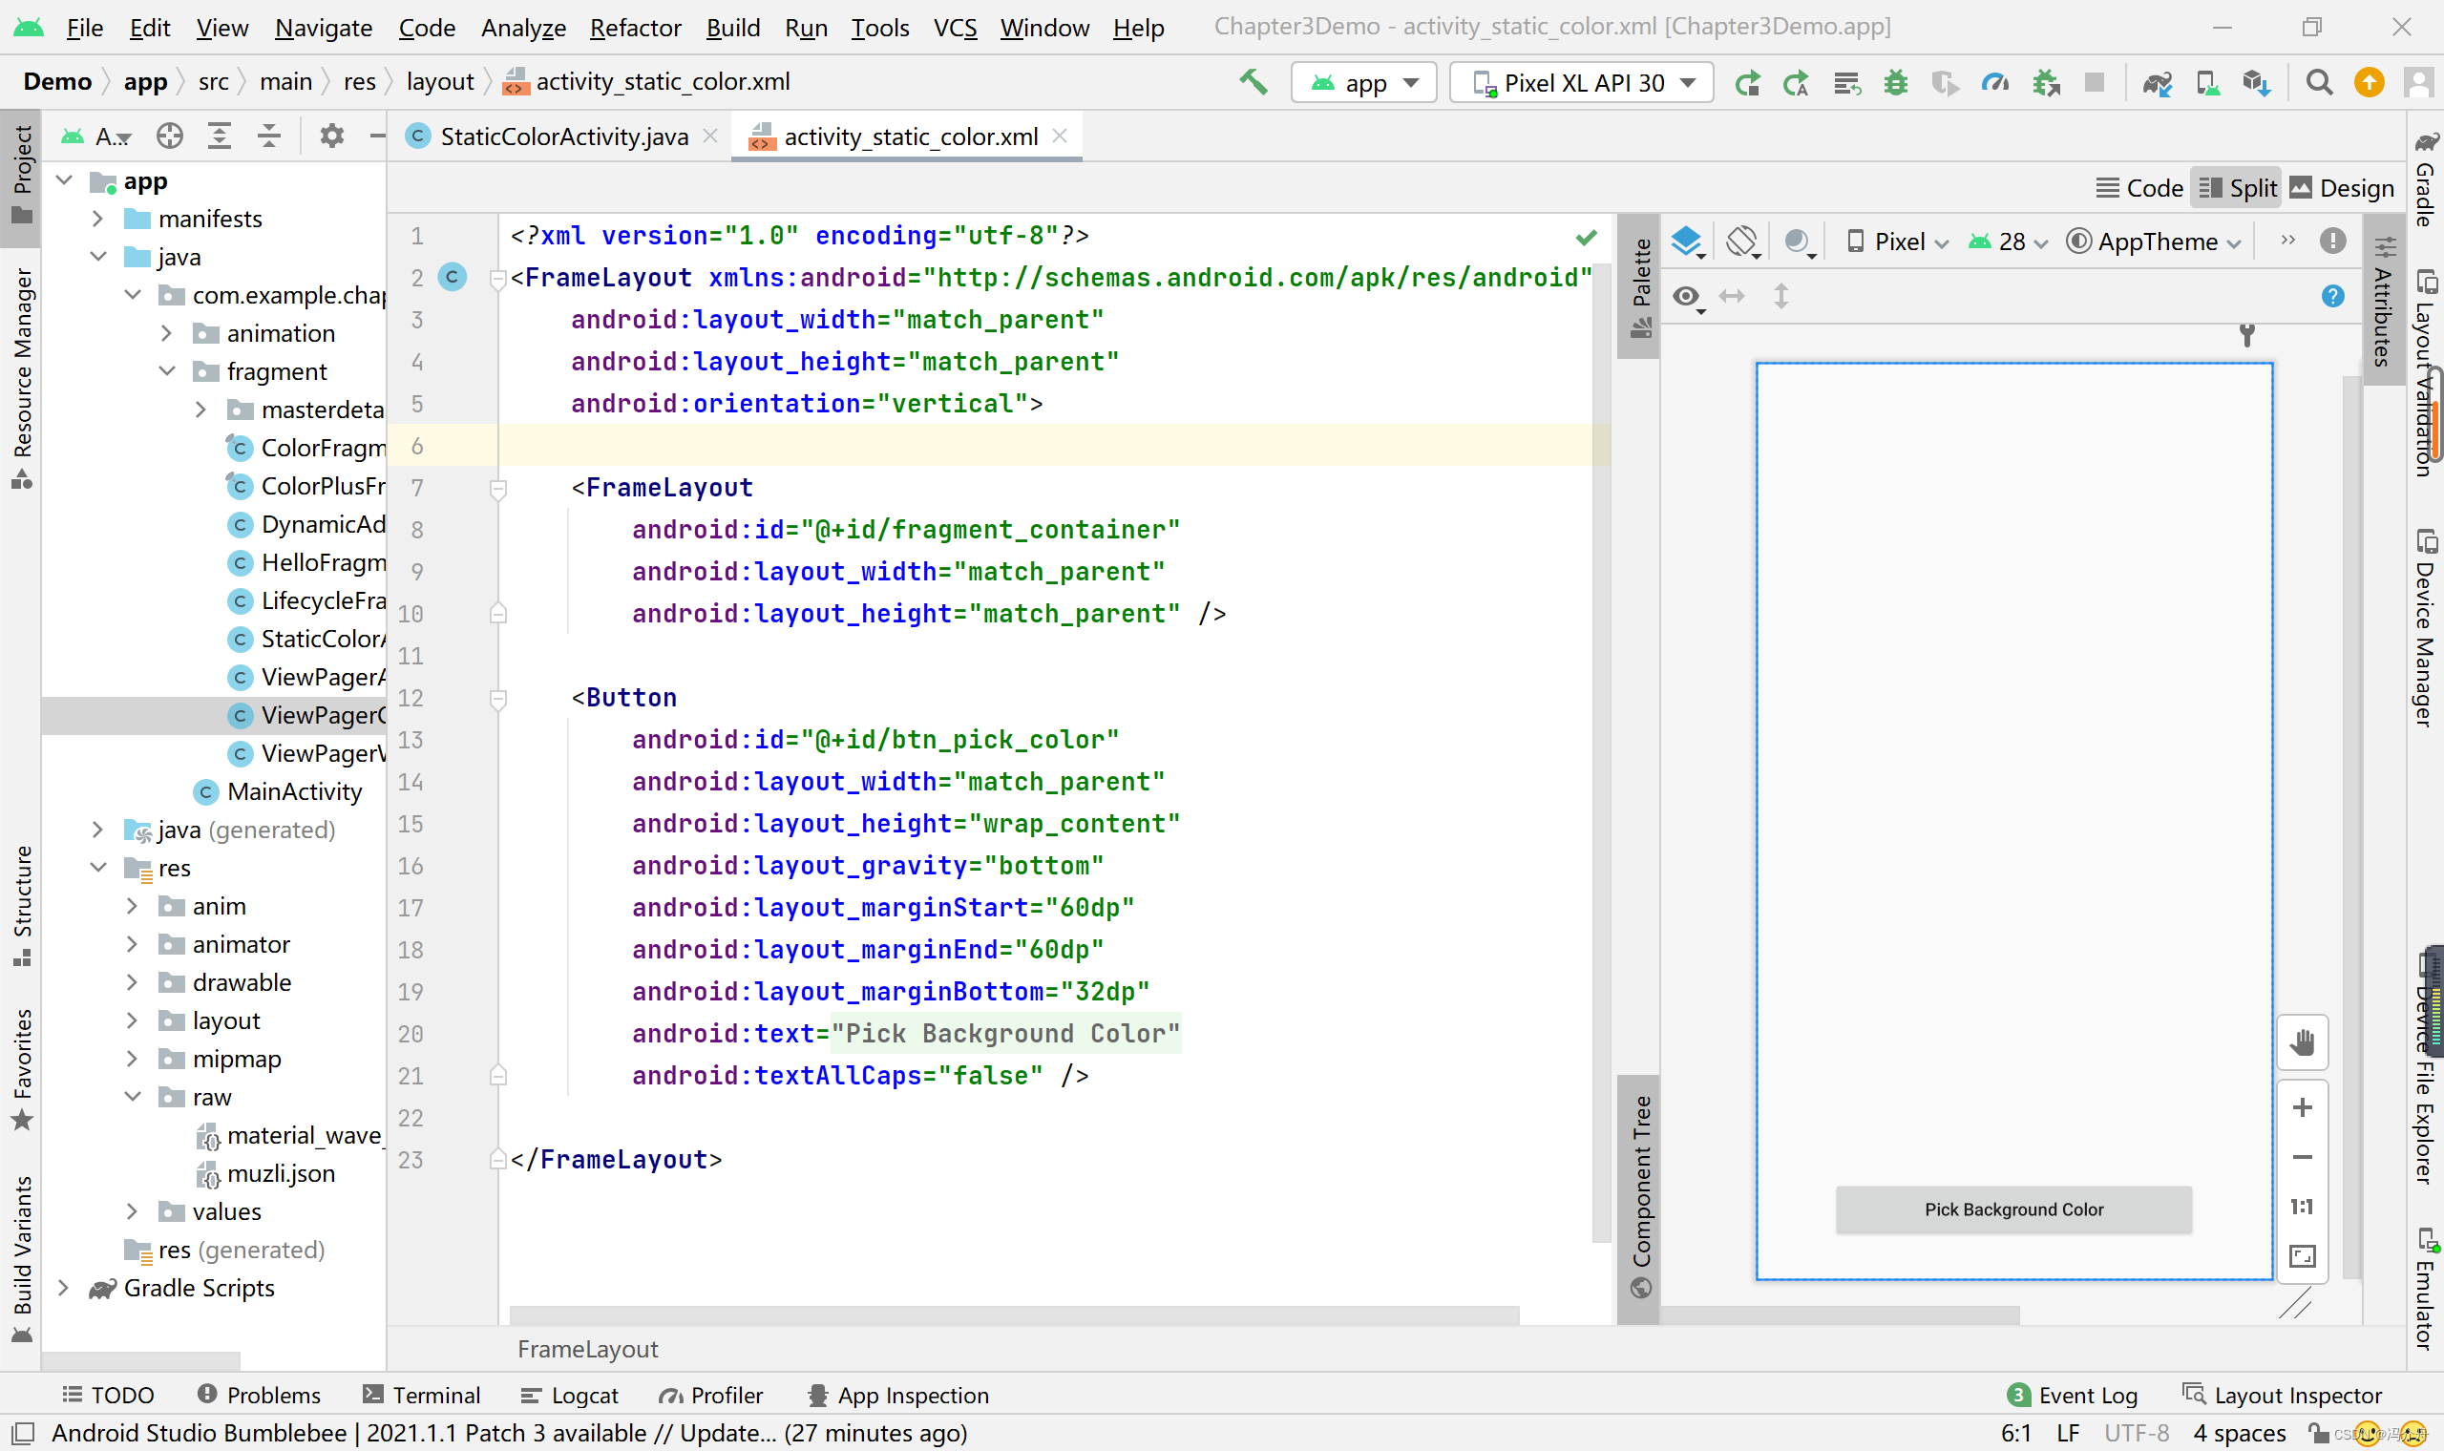The height and width of the screenshot is (1451, 2444).
Task: Open the Pixel device preview dropdown
Action: coord(1897,242)
